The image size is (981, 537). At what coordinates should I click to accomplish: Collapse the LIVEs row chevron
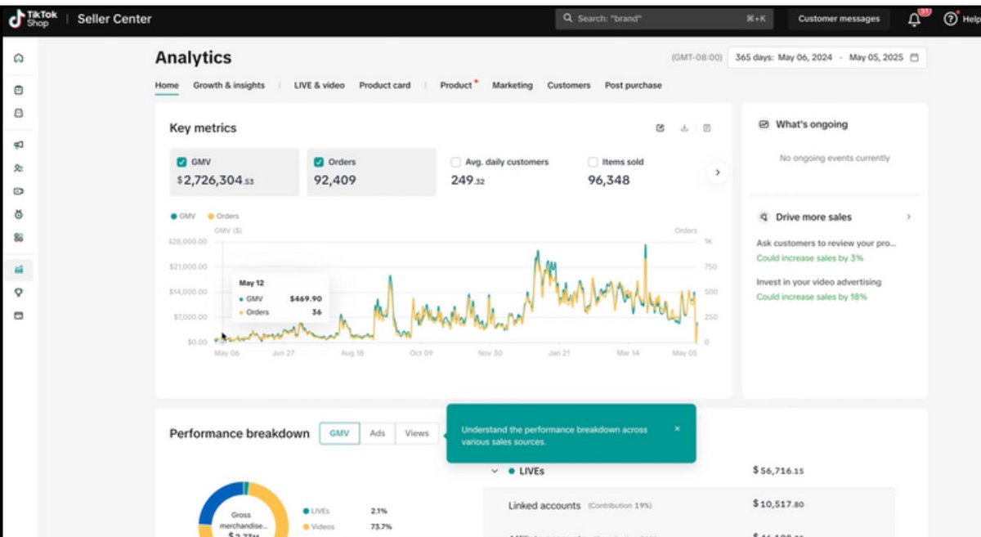(495, 472)
